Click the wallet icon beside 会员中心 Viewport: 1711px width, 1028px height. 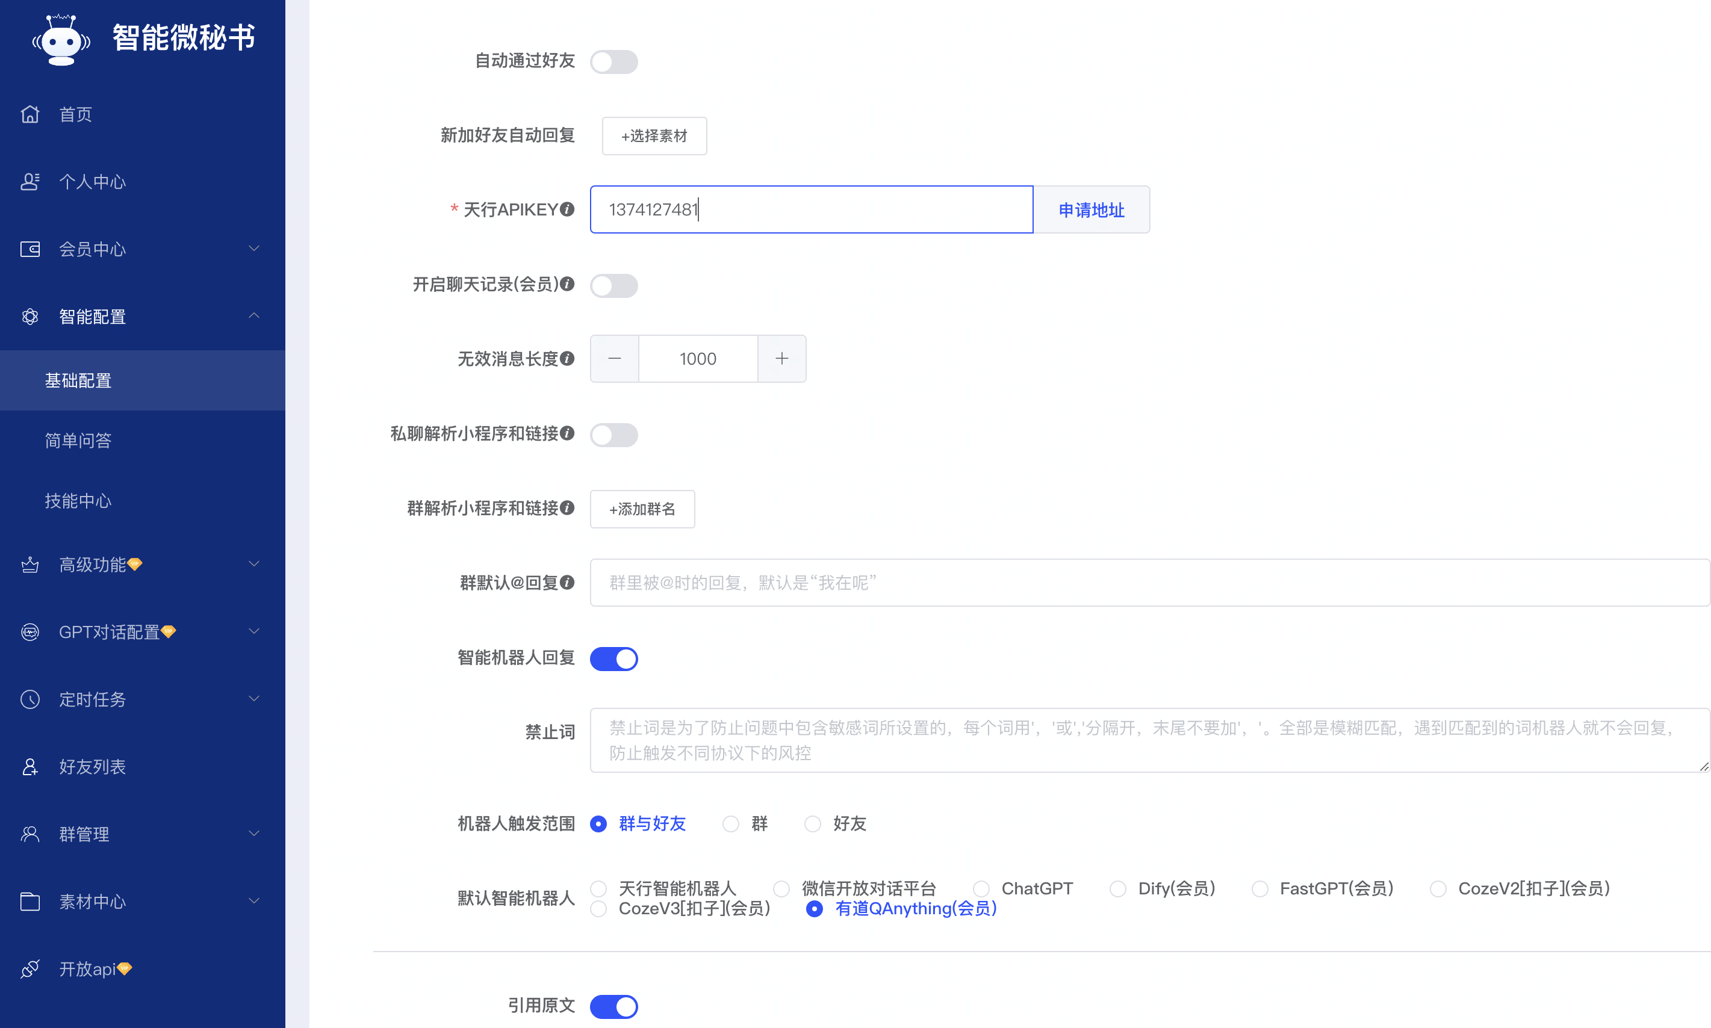point(29,249)
